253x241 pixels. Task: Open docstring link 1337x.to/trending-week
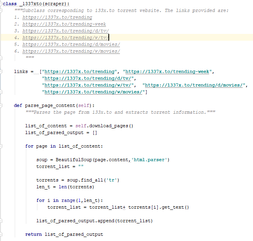coord(64,24)
